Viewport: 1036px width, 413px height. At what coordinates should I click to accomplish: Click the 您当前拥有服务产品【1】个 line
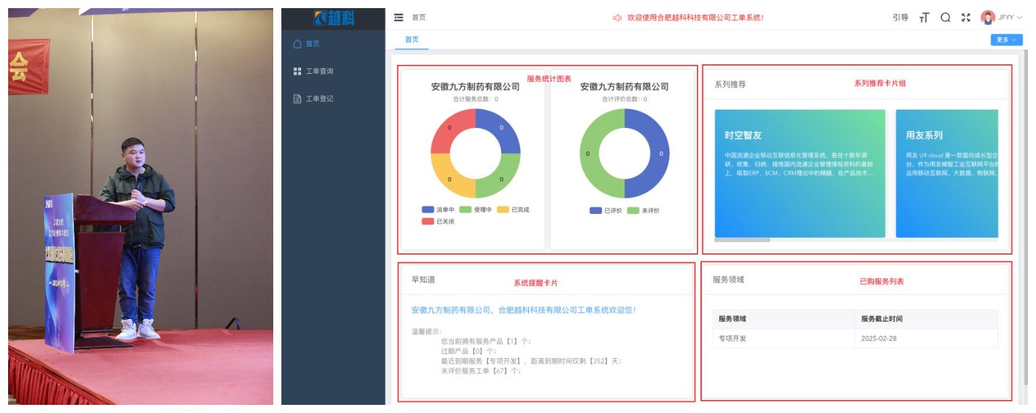485,341
